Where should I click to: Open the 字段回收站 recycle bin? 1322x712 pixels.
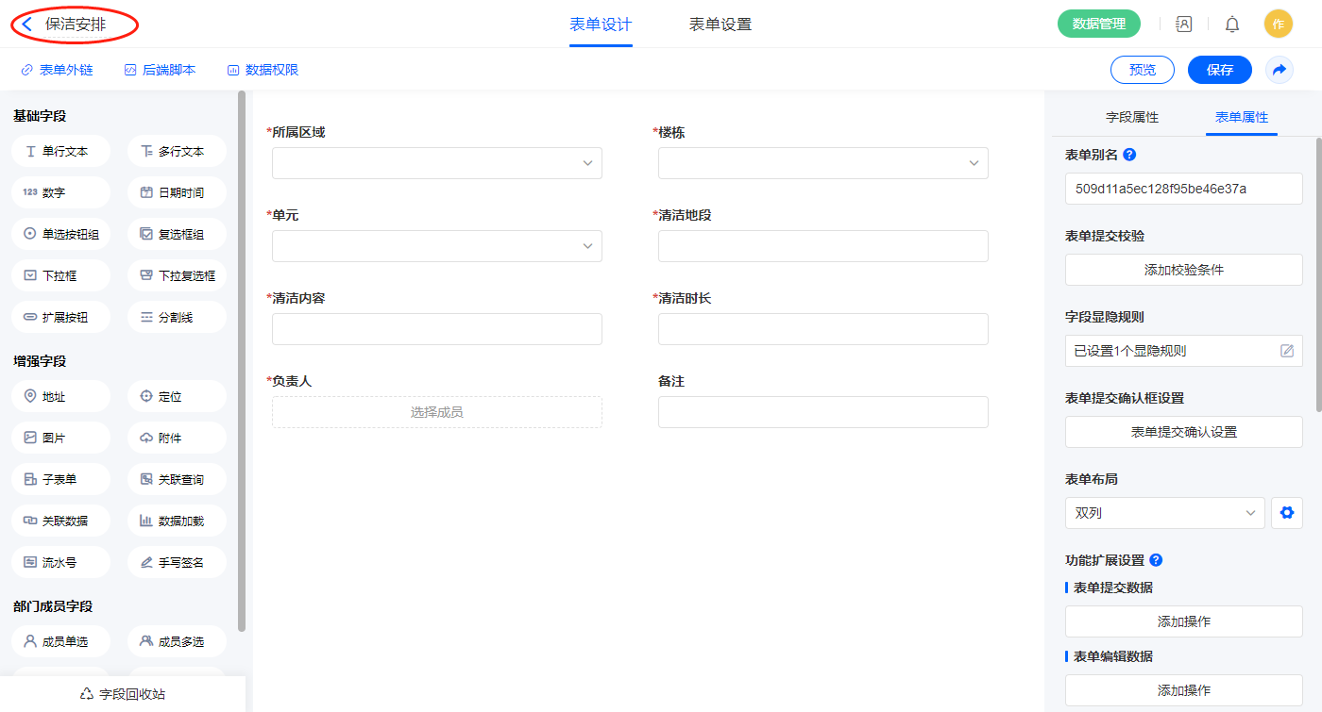[123, 694]
